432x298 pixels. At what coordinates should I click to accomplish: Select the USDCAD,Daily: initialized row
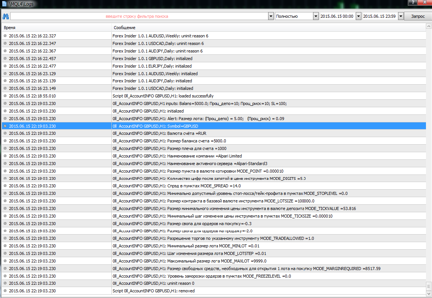(214, 88)
